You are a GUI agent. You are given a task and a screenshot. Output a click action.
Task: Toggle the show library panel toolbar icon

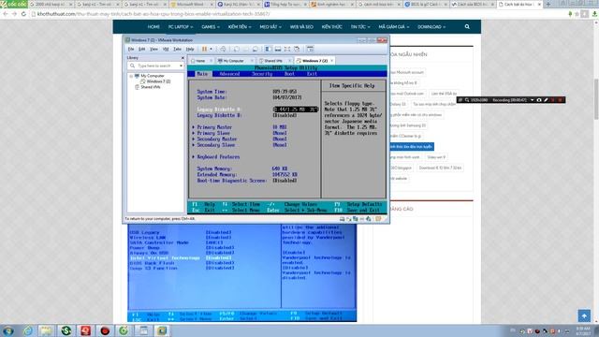pos(269,49)
